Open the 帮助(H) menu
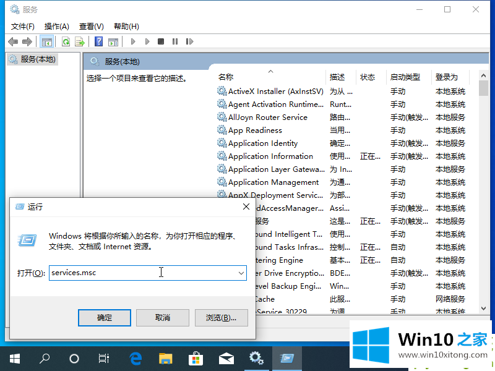This screenshot has height=371, width=495. coord(126,27)
